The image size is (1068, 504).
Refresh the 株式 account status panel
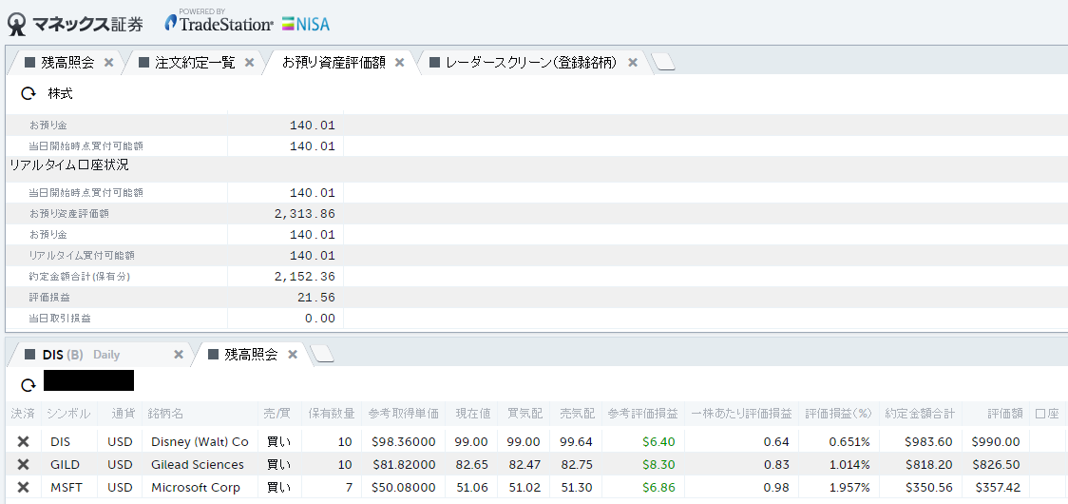pos(28,94)
